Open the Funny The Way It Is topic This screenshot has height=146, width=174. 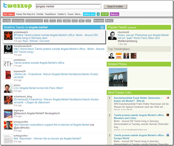pos(26,14)
